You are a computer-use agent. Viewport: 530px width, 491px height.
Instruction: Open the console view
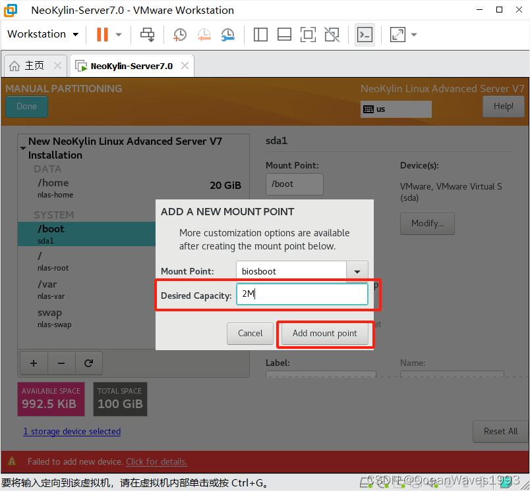click(365, 34)
